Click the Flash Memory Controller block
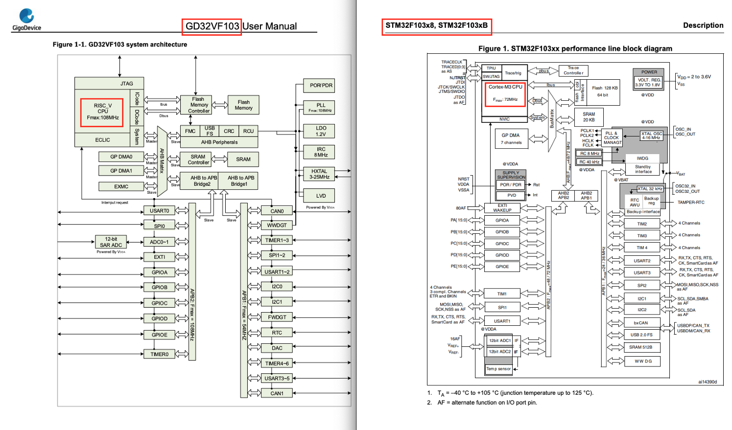This screenshot has width=732, height=430. [x=199, y=105]
